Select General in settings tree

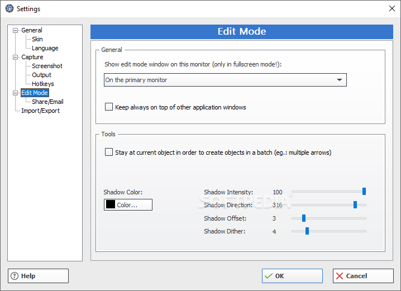32,30
